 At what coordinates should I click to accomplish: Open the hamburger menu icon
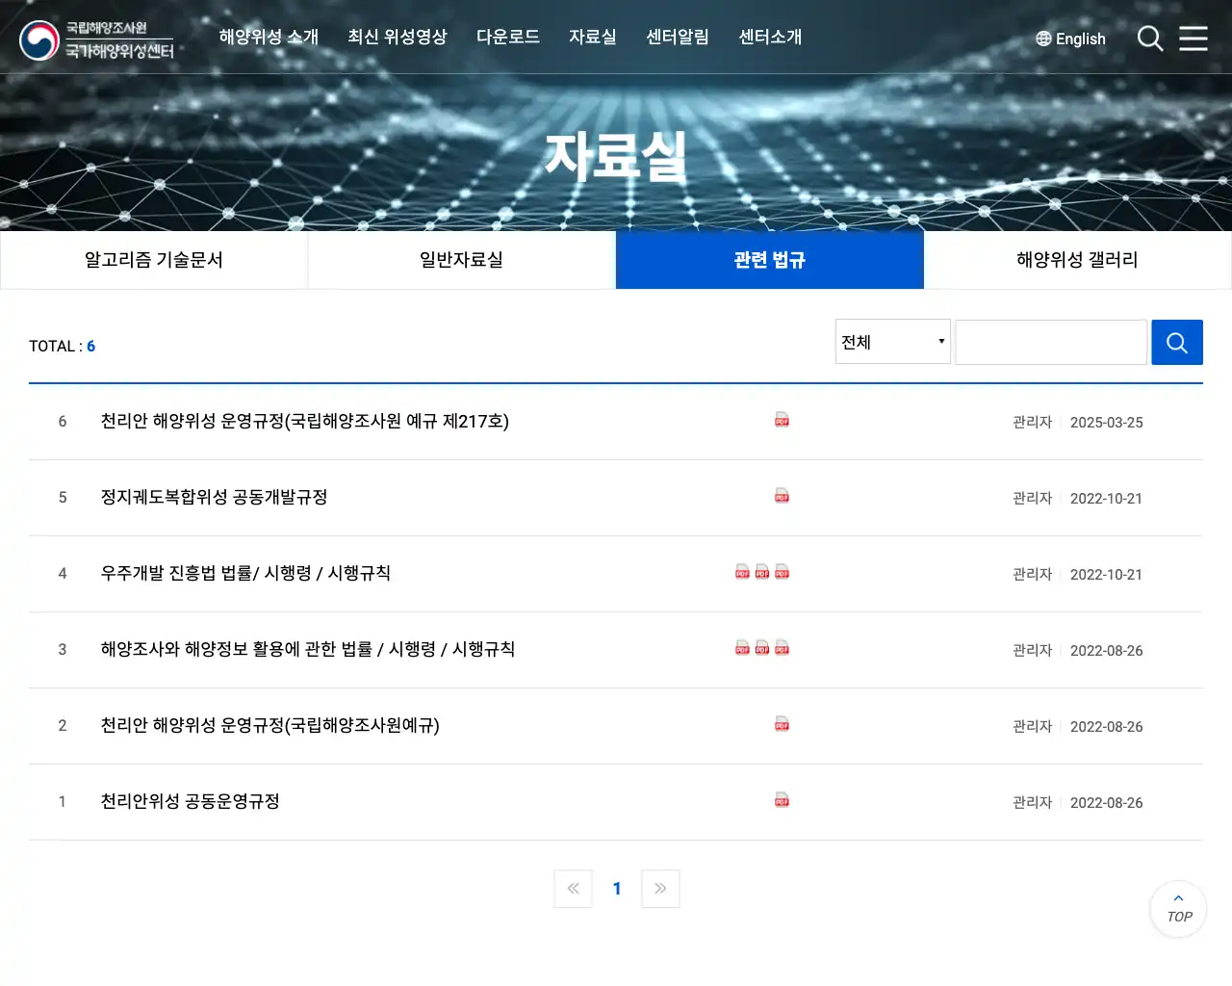coord(1193,39)
